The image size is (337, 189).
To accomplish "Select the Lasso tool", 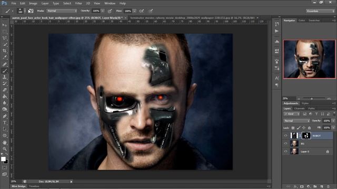I will pyautogui.click(x=5, y=38).
